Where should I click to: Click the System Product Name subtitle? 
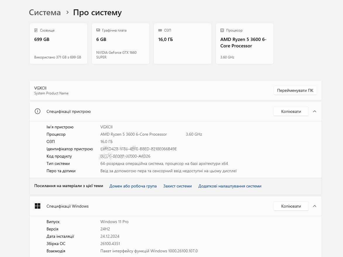52,93
